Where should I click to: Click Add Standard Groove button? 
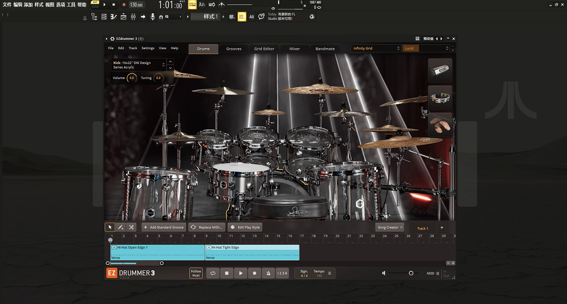pyautogui.click(x=163, y=227)
